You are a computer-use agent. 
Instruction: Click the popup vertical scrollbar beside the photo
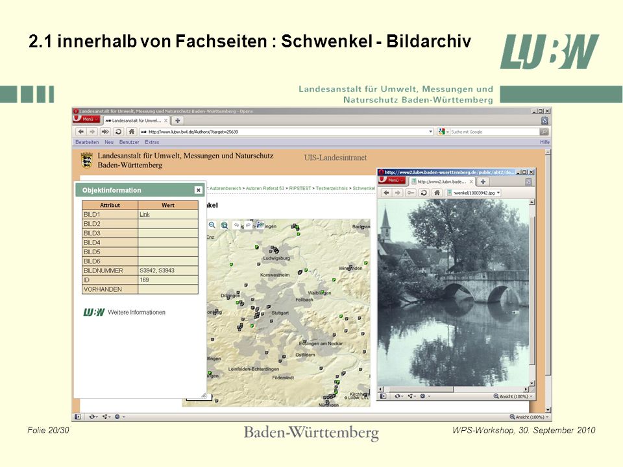coord(532,293)
